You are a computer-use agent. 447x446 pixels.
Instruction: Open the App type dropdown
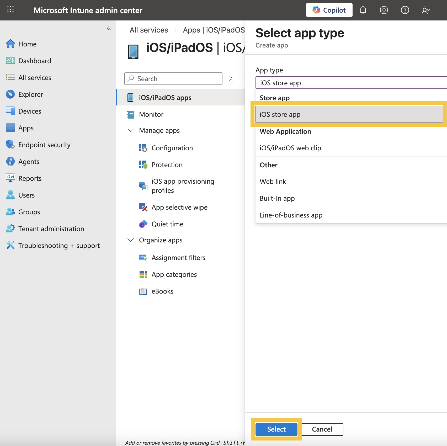(x=350, y=83)
